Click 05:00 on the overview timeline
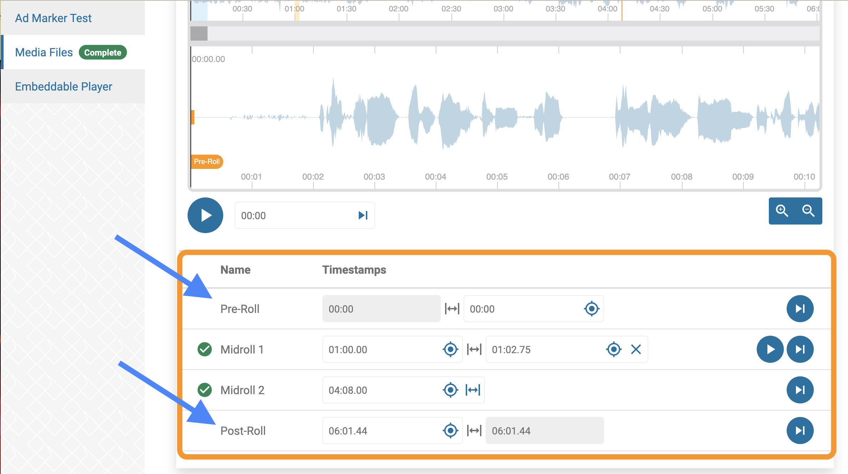 (712, 9)
